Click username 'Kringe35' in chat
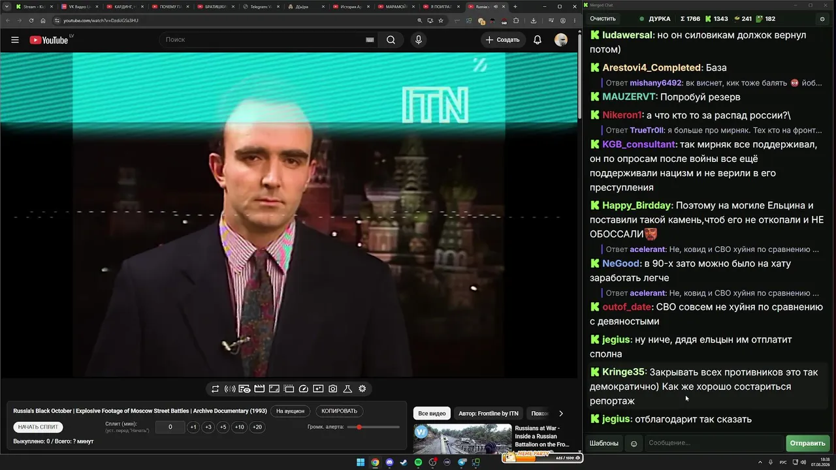 (x=623, y=372)
